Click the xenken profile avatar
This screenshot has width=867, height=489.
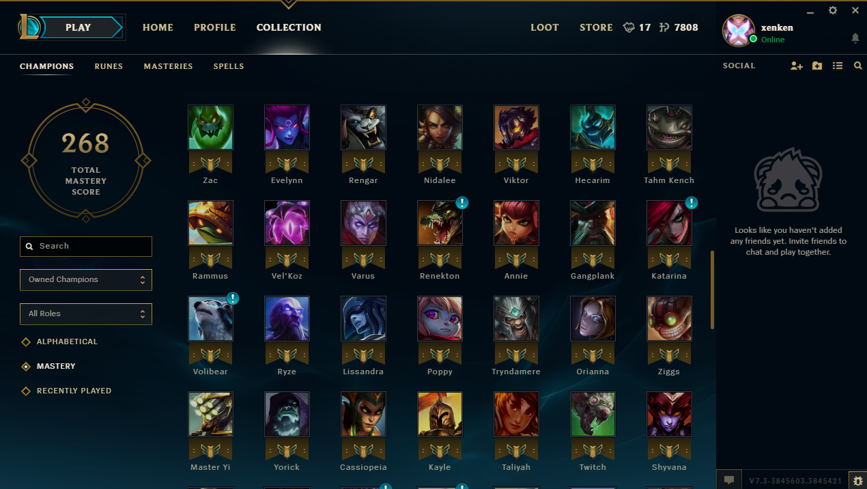[x=739, y=31]
